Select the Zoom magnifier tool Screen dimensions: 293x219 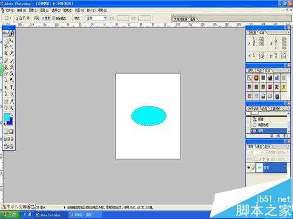coord(11,107)
